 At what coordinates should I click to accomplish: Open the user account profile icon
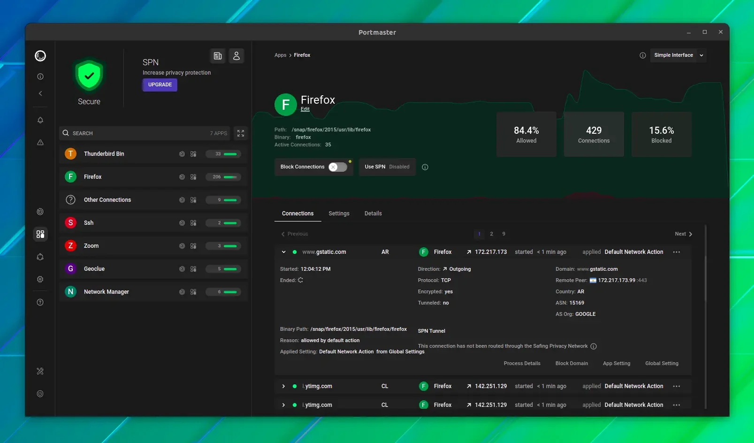(x=236, y=56)
